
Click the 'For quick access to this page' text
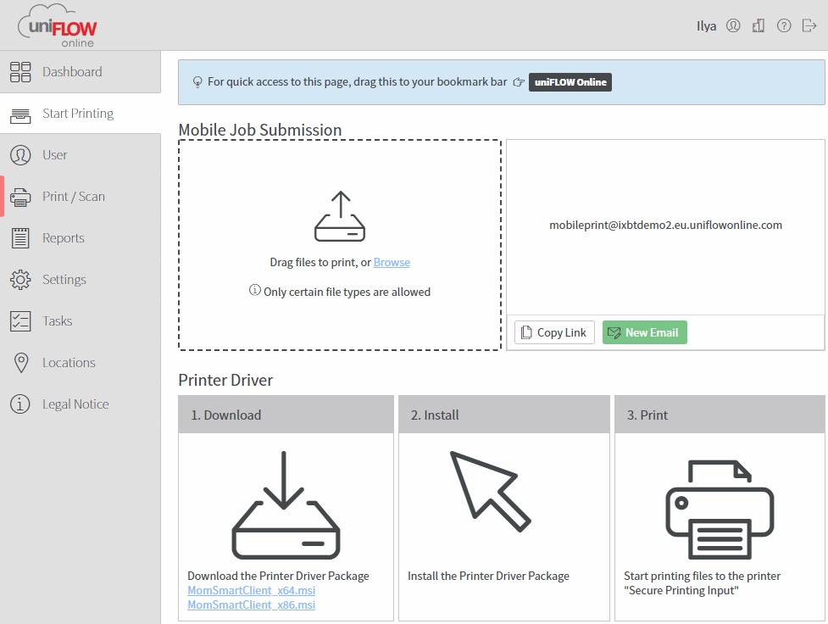[357, 82]
